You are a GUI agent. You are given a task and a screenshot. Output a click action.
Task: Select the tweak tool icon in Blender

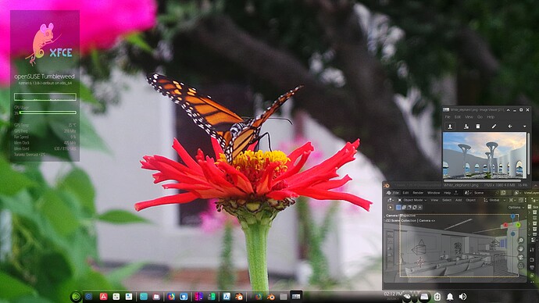point(391,207)
